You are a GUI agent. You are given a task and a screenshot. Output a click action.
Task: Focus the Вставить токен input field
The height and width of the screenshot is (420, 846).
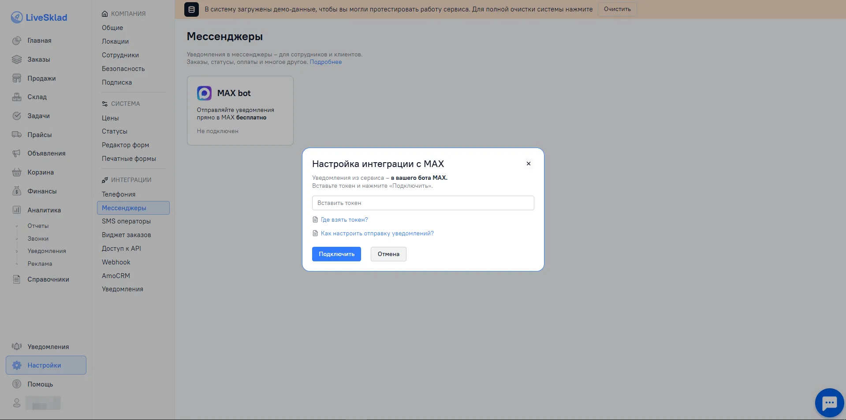click(x=423, y=203)
